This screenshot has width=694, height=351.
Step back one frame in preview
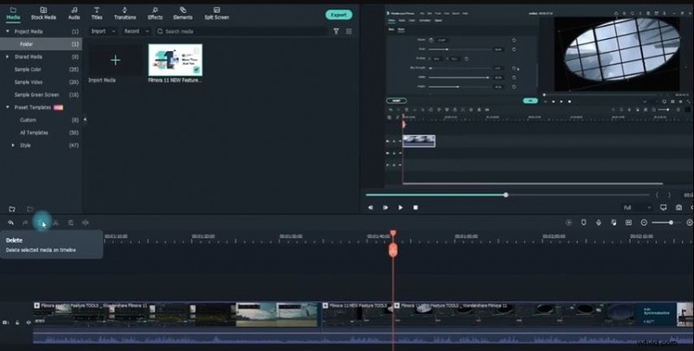click(x=370, y=207)
